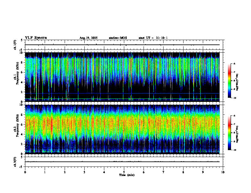
Task: Click time axis tick label "2"
Action: [65, 172]
